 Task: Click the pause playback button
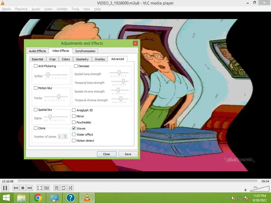(5, 188)
